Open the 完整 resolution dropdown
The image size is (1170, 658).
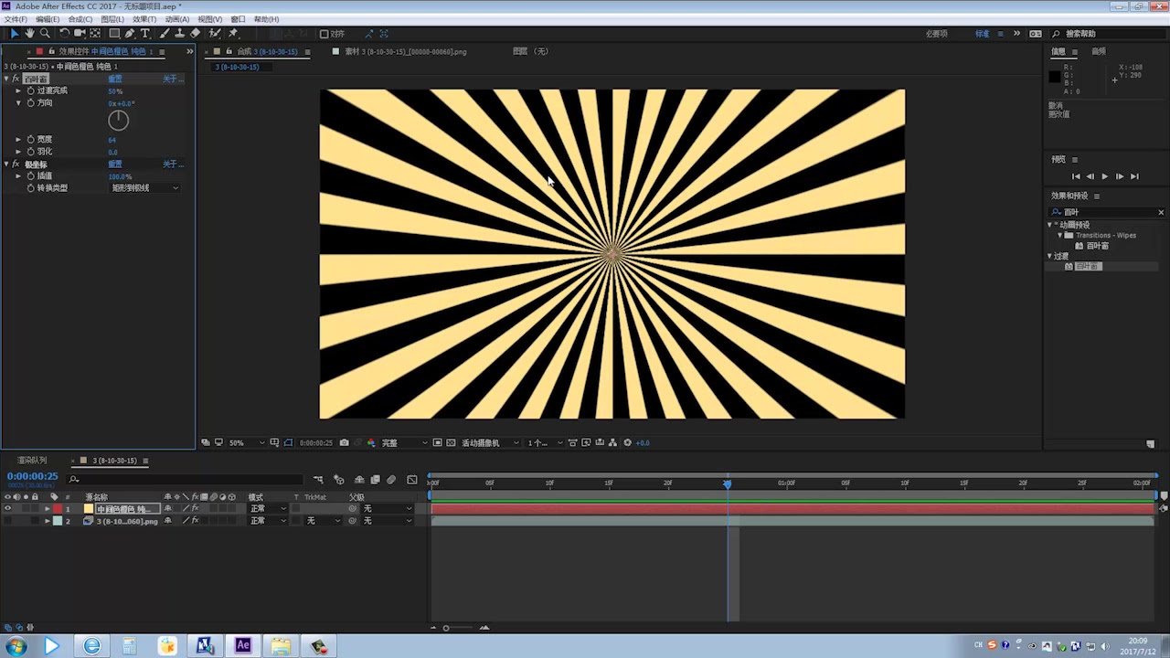point(404,442)
